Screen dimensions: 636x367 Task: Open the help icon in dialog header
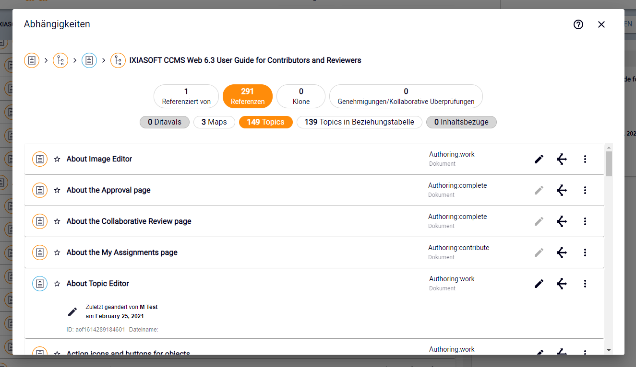coord(578,24)
